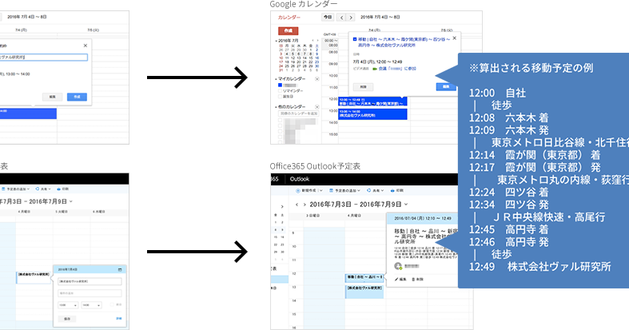
Task: Click 編集 pencil in the Outlook event popup
Action: [x=400, y=279]
